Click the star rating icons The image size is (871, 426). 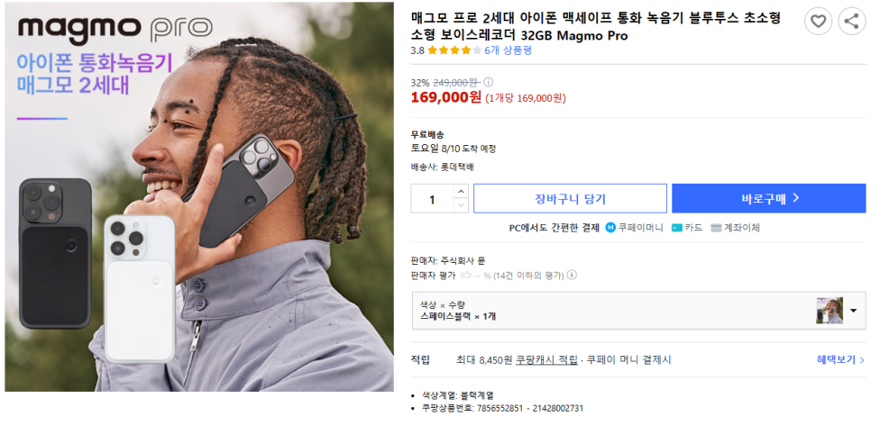tap(454, 50)
